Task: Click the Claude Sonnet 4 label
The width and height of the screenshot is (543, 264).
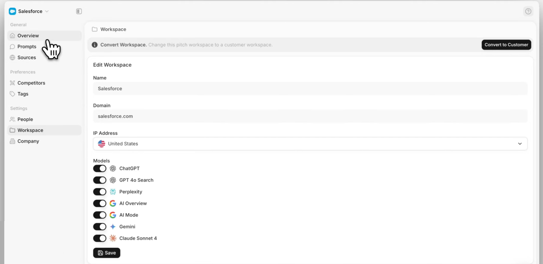Action: click(138, 238)
